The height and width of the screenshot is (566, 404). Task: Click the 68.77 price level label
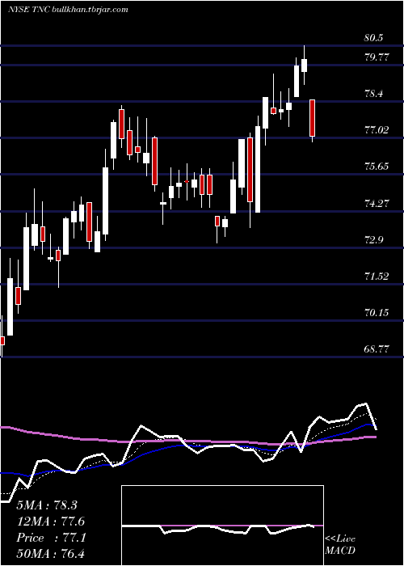pyautogui.click(x=377, y=349)
